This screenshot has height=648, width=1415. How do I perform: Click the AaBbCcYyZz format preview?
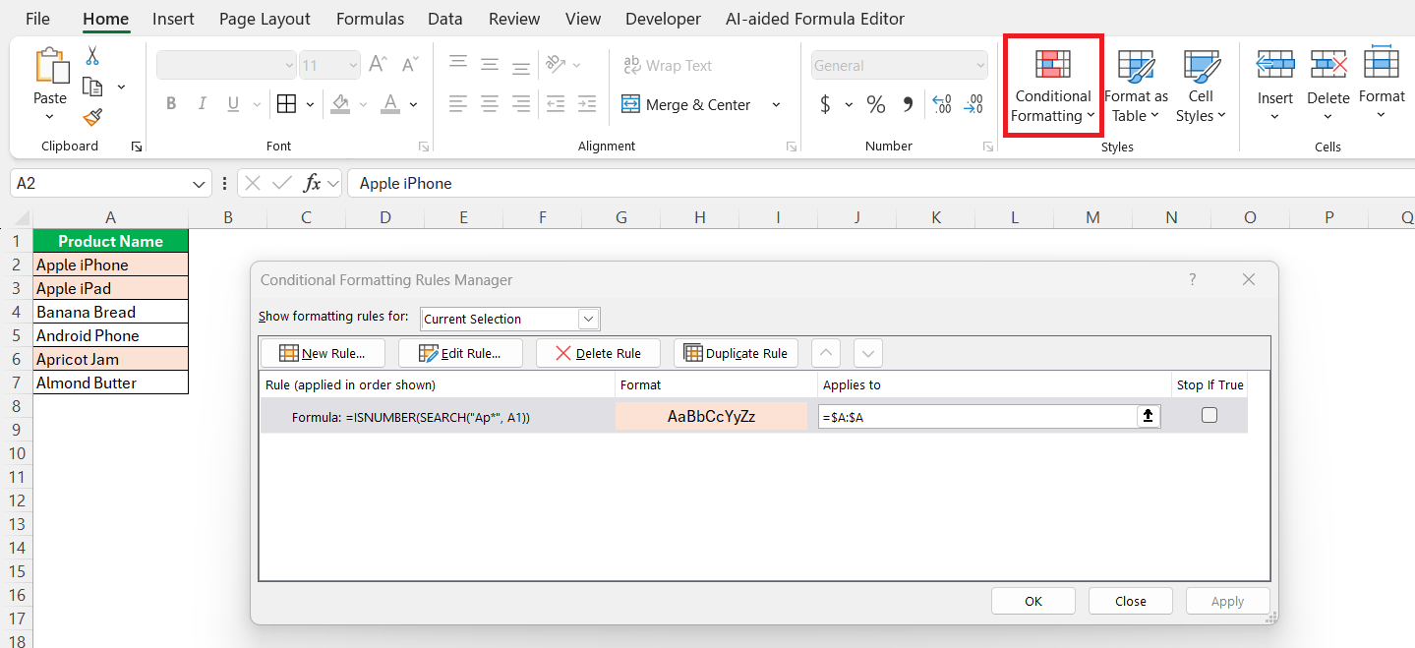pyautogui.click(x=711, y=416)
